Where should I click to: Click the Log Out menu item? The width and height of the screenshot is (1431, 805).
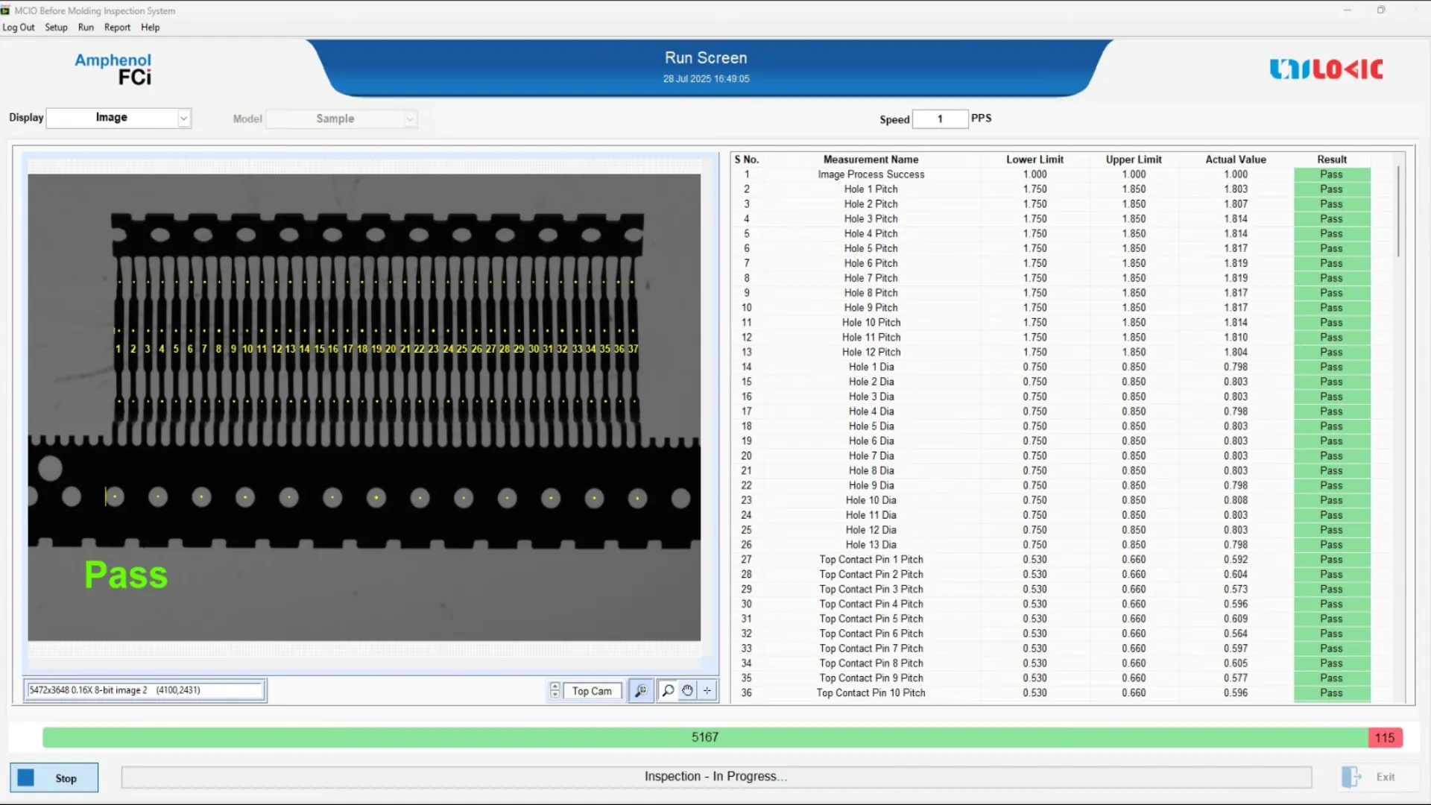(x=19, y=28)
